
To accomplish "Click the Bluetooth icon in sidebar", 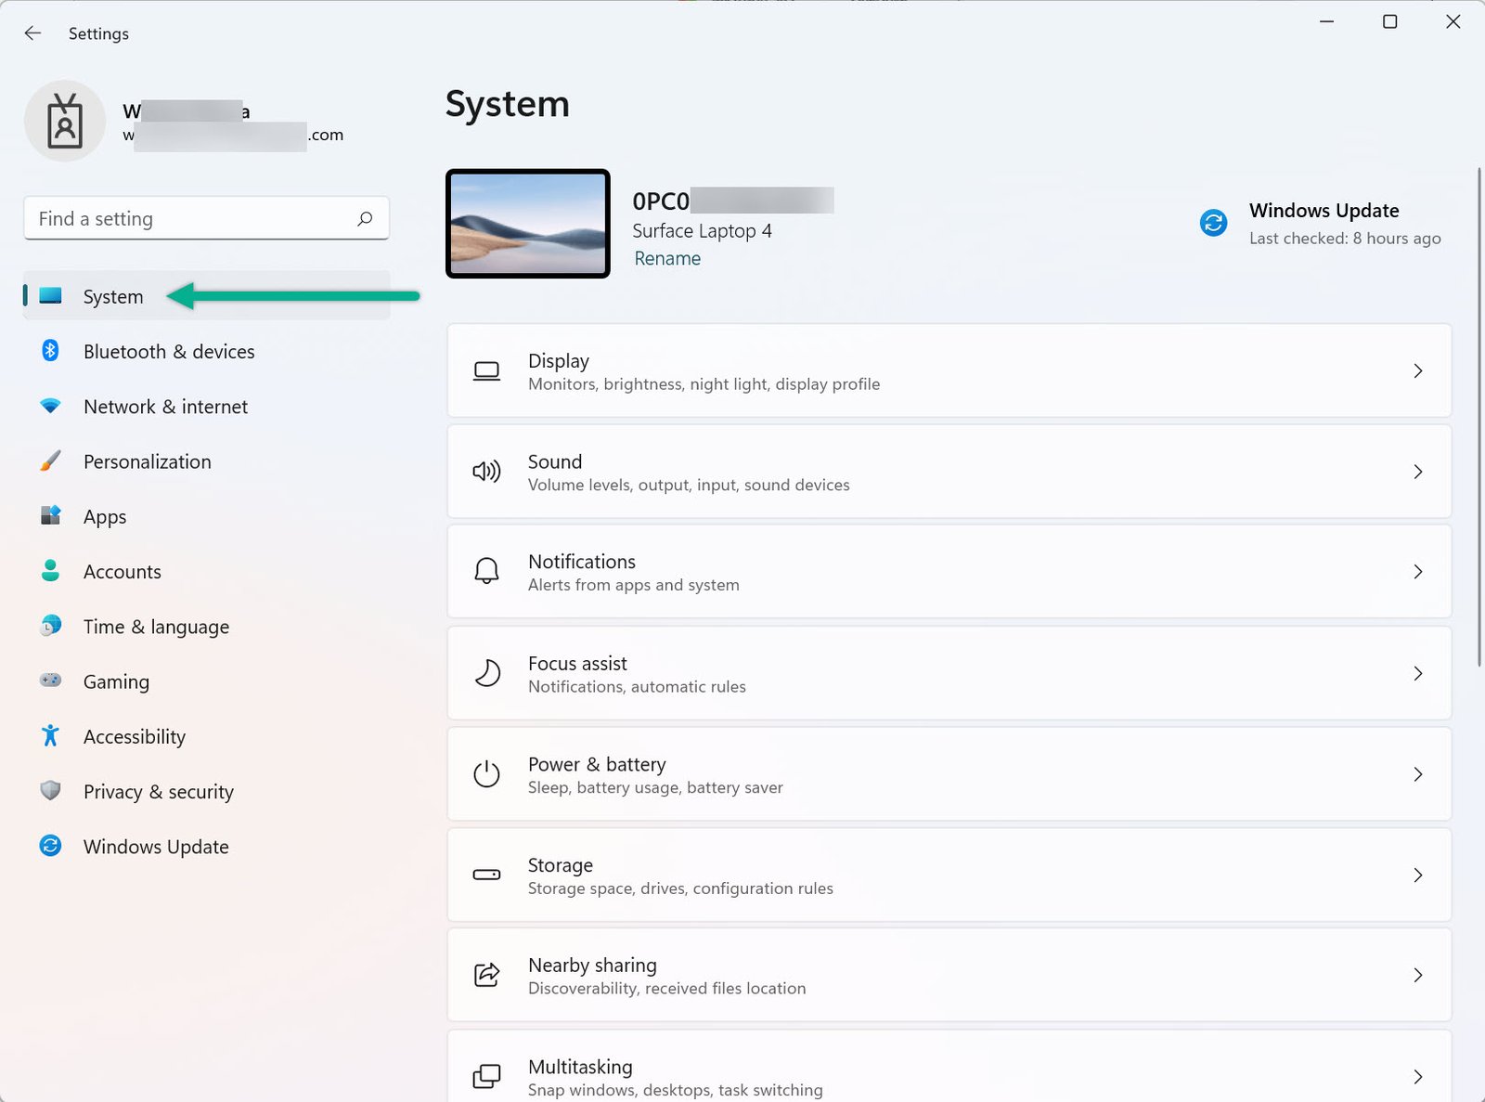I will click(x=50, y=351).
